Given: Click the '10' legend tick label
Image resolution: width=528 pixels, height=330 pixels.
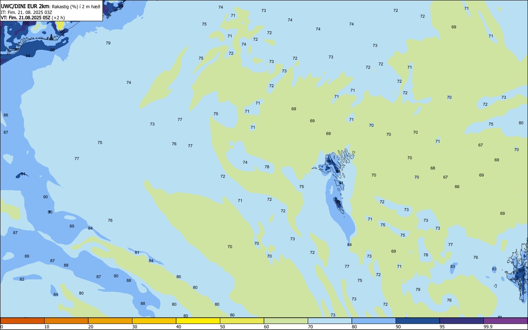Looking at the screenshot, I should click(x=47, y=327).
